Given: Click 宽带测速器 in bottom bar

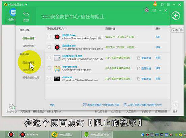Looking at the screenshot, I should coord(161,111).
